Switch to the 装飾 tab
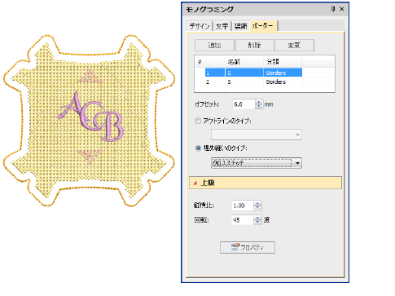395x296 pixels. (240, 26)
